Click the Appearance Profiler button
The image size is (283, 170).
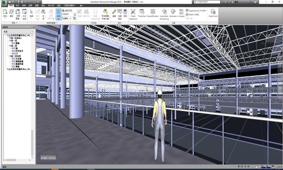click(x=197, y=11)
